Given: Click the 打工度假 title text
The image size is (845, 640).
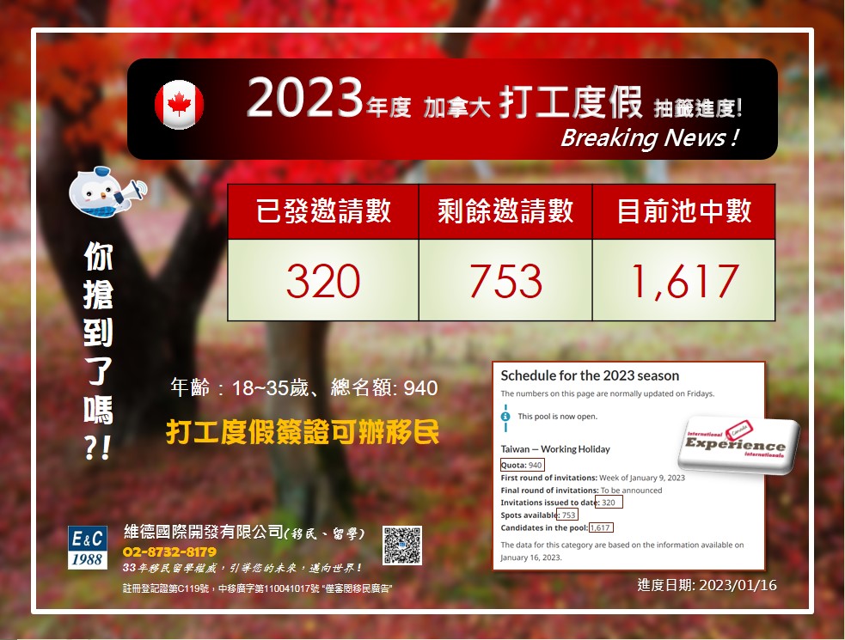Looking at the screenshot, I should tap(571, 102).
